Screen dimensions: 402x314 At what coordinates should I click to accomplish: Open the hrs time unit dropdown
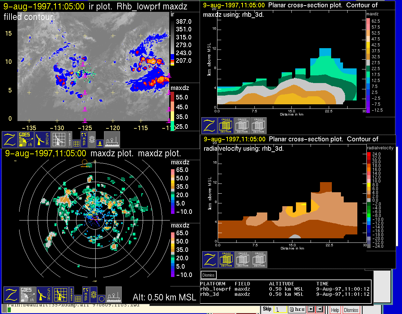click(x=296, y=309)
